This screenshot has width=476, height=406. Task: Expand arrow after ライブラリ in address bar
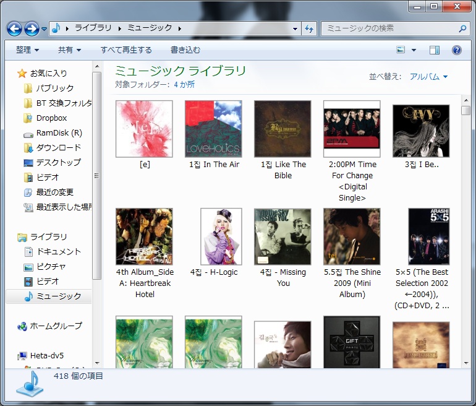119,28
